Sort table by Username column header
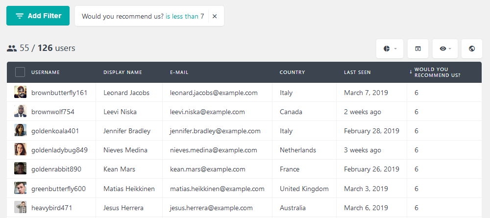This screenshot has width=490, height=218. 46,72
